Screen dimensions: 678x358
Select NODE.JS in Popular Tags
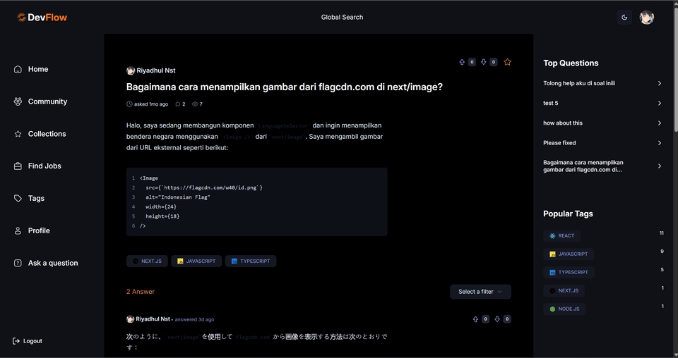(564, 309)
